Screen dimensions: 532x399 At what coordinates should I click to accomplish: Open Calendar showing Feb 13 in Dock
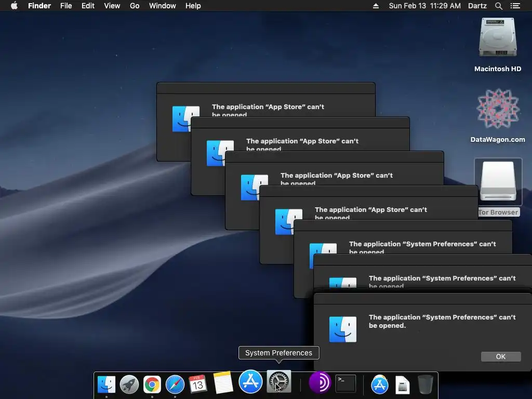pyautogui.click(x=198, y=384)
